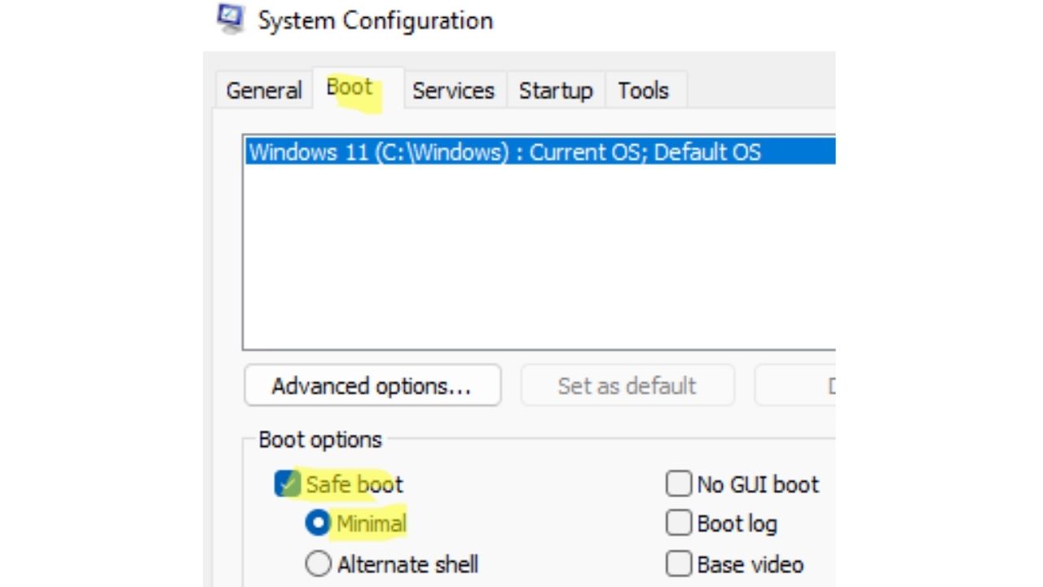1043x587 pixels.
Task: Click the Set as default button
Action: tap(627, 386)
